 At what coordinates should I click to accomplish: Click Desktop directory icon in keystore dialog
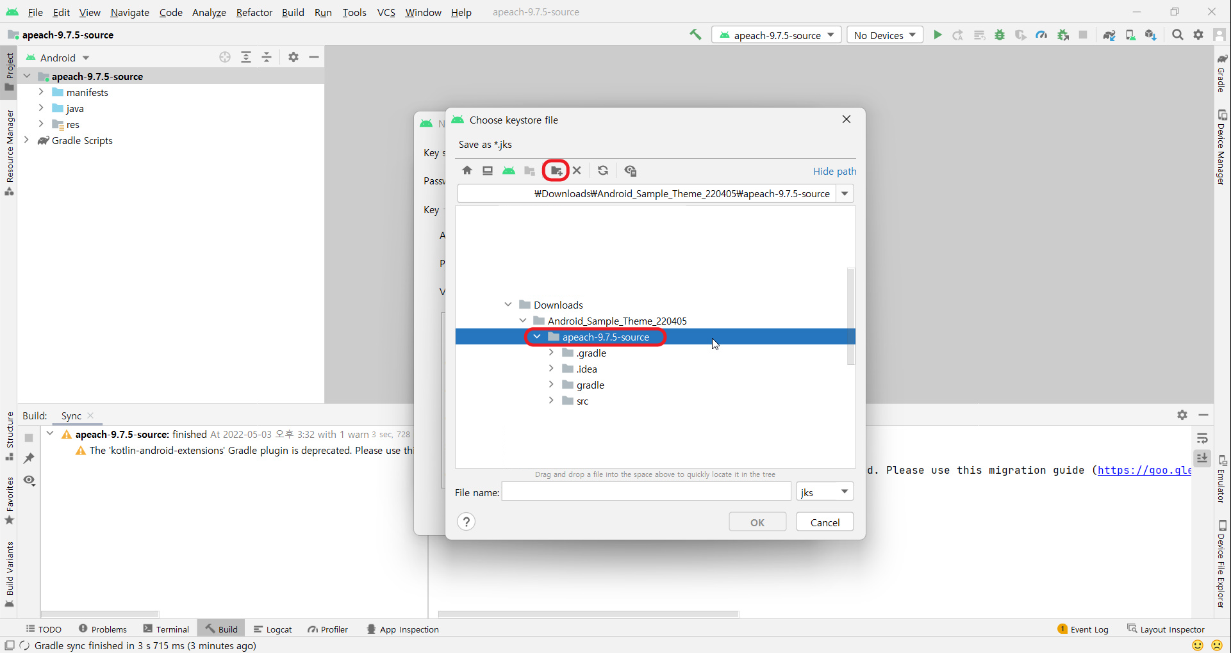tap(488, 170)
